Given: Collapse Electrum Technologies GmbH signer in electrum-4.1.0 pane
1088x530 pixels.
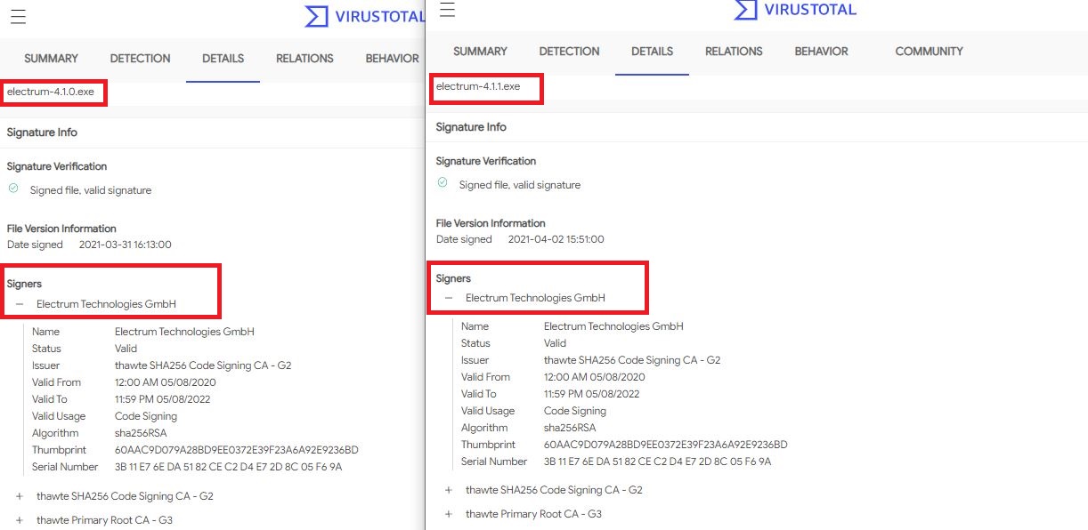Looking at the screenshot, I should [20, 304].
